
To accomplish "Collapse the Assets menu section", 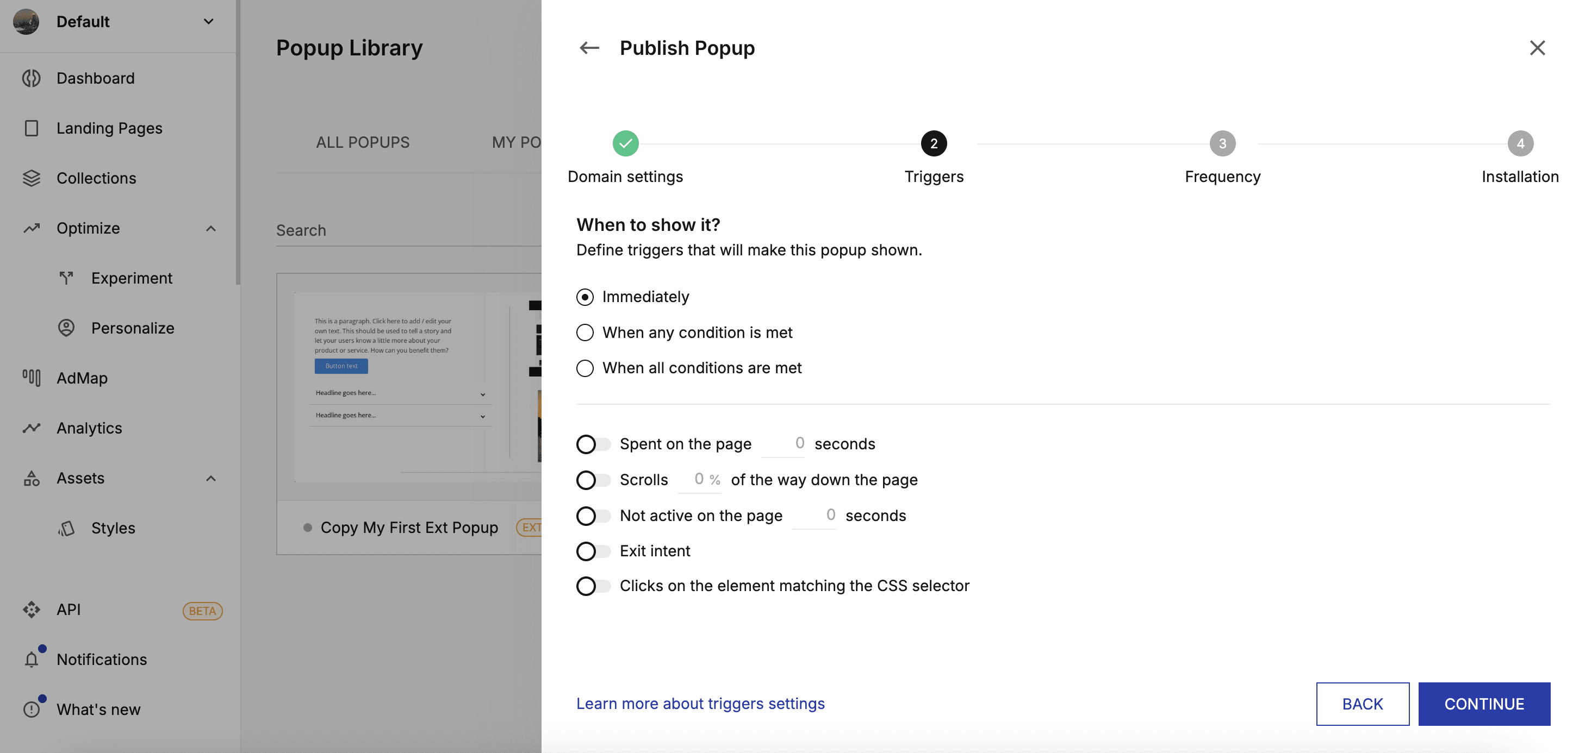I will 210,479.
